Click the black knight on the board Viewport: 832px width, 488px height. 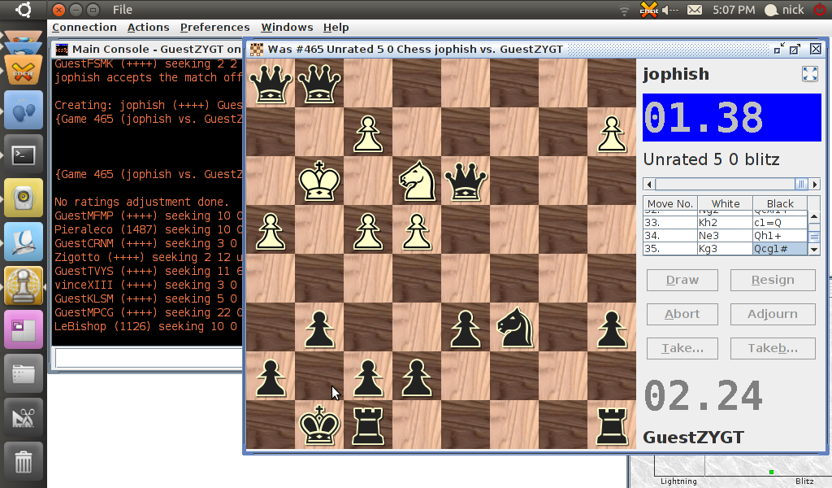pos(513,327)
